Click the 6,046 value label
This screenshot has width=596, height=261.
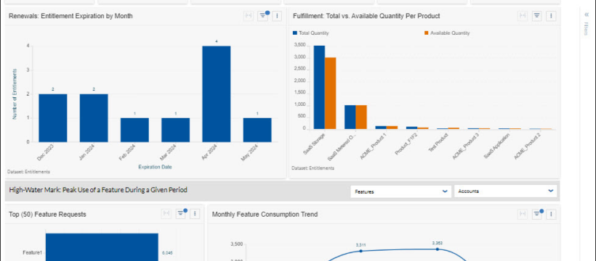click(168, 252)
